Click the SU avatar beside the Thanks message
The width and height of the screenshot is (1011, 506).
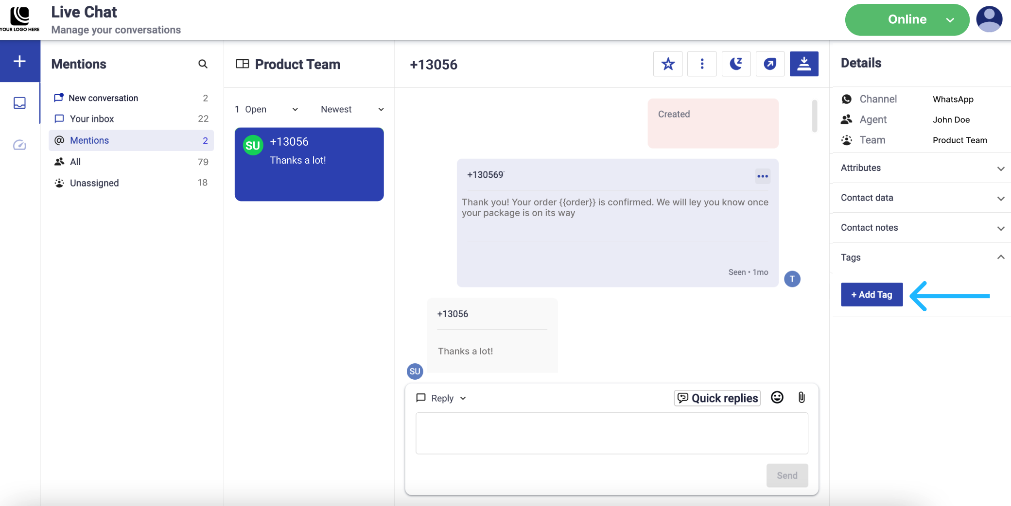[x=415, y=371]
